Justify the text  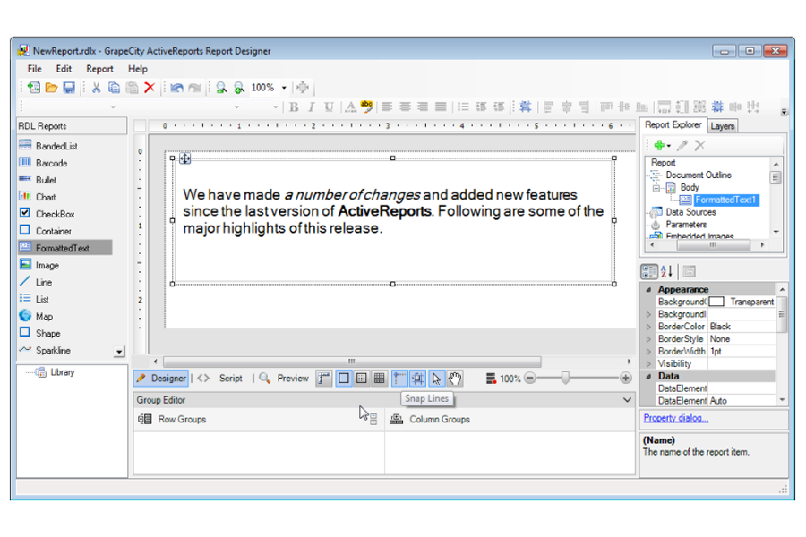(x=441, y=107)
